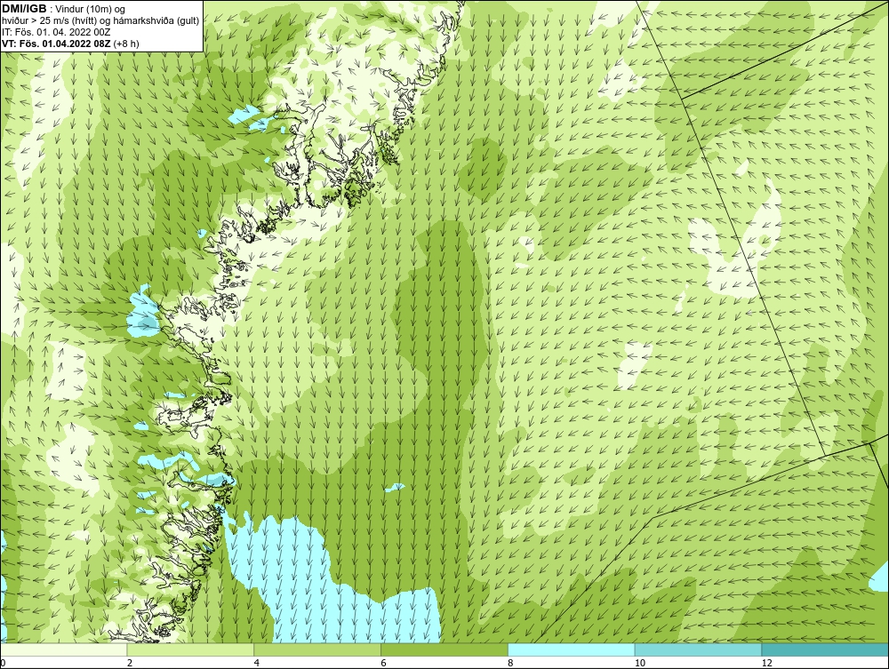
Task: Click the '8' scale label
Action: (x=511, y=663)
